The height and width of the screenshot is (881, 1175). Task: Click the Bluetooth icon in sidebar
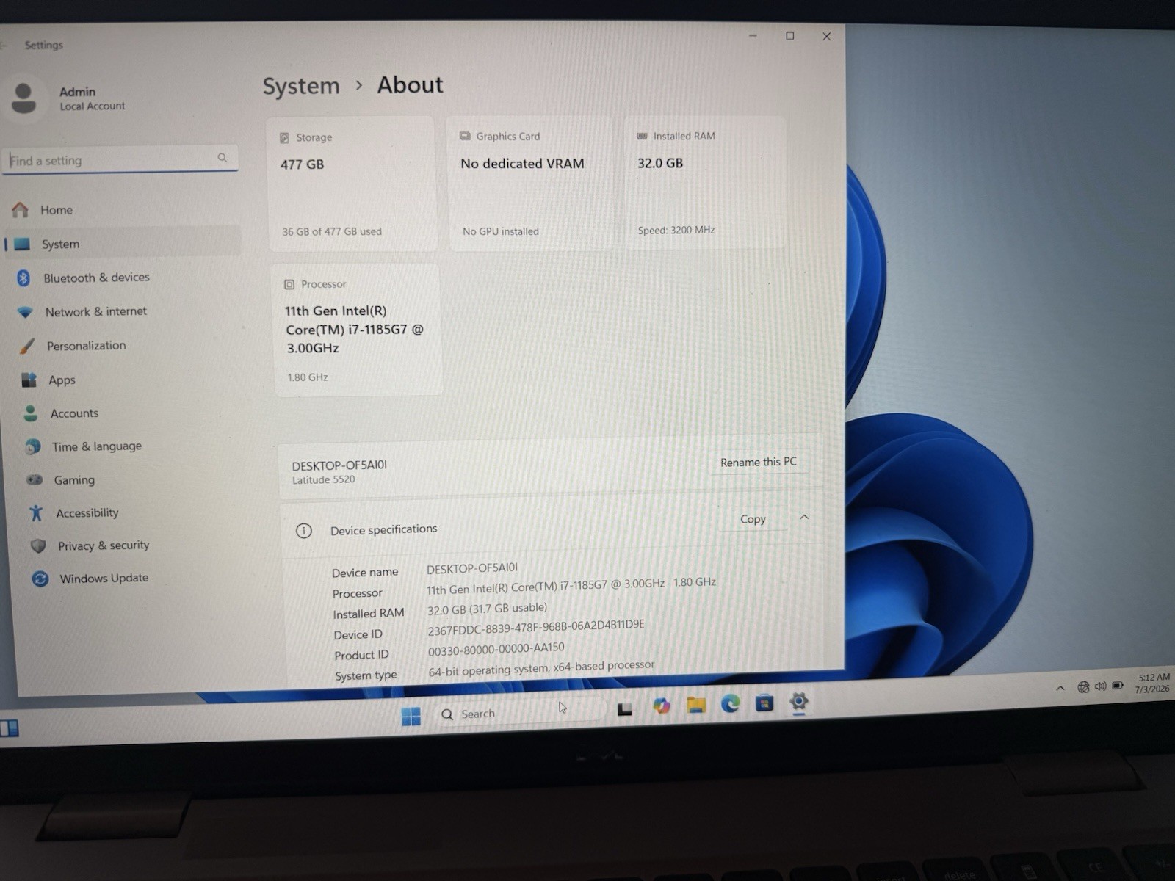pyautogui.click(x=23, y=278)
